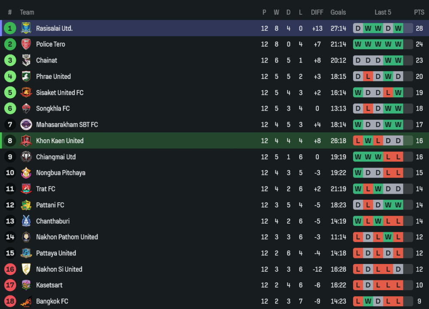This screenshot has width=429, height=309.
Task: Click Police Tero's most recent W result
Action: (398, 44)
